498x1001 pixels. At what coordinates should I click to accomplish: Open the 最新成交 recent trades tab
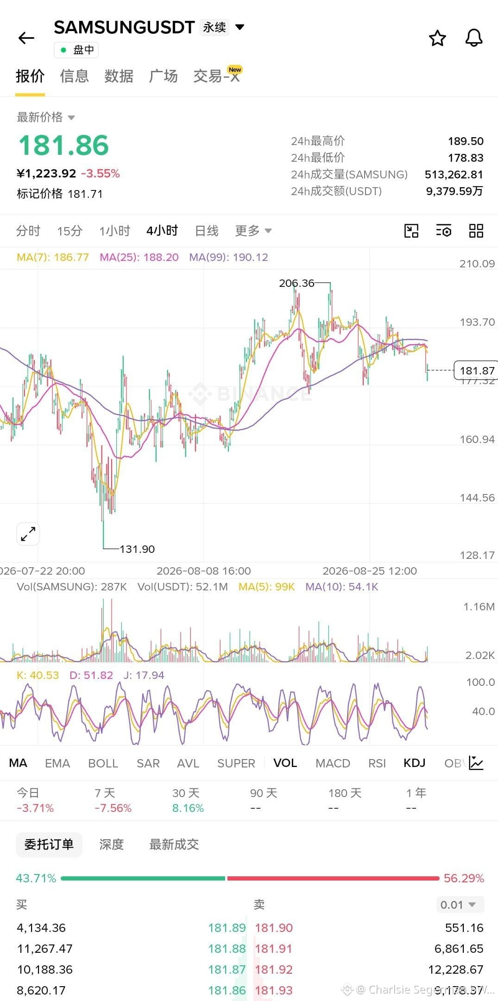pyautogui.click(x=174, y=844)
